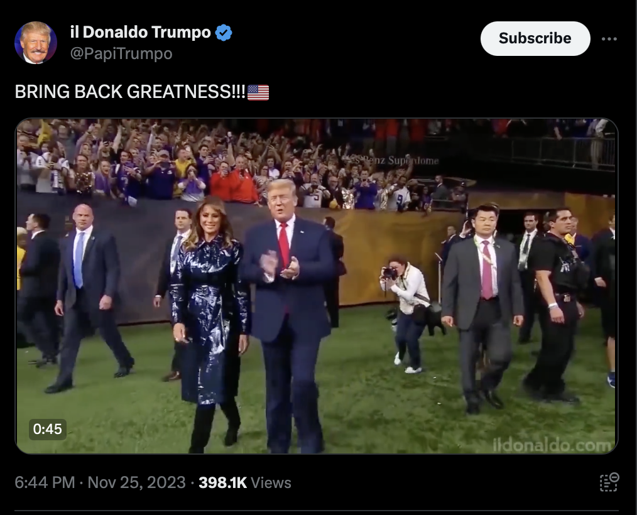Click the ildonaldo.com watermark on video
The width and height of the screenshot is (637, 515).
[x=552, y=445]
